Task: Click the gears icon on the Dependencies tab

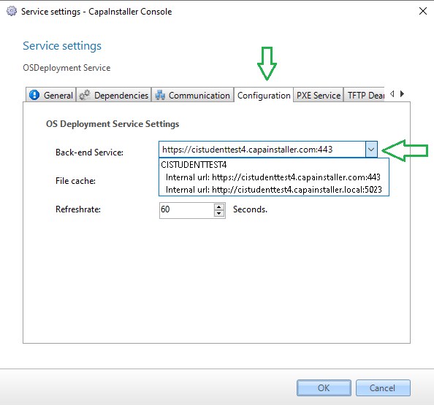Action: (85, 95)
